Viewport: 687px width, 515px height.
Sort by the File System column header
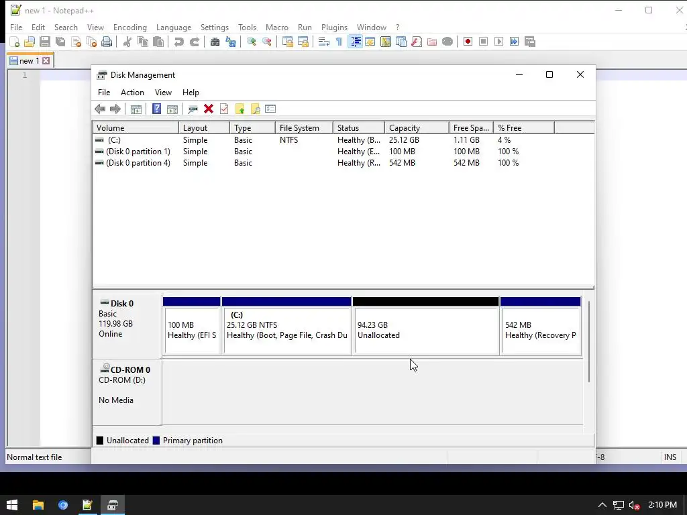pos(304,128)
